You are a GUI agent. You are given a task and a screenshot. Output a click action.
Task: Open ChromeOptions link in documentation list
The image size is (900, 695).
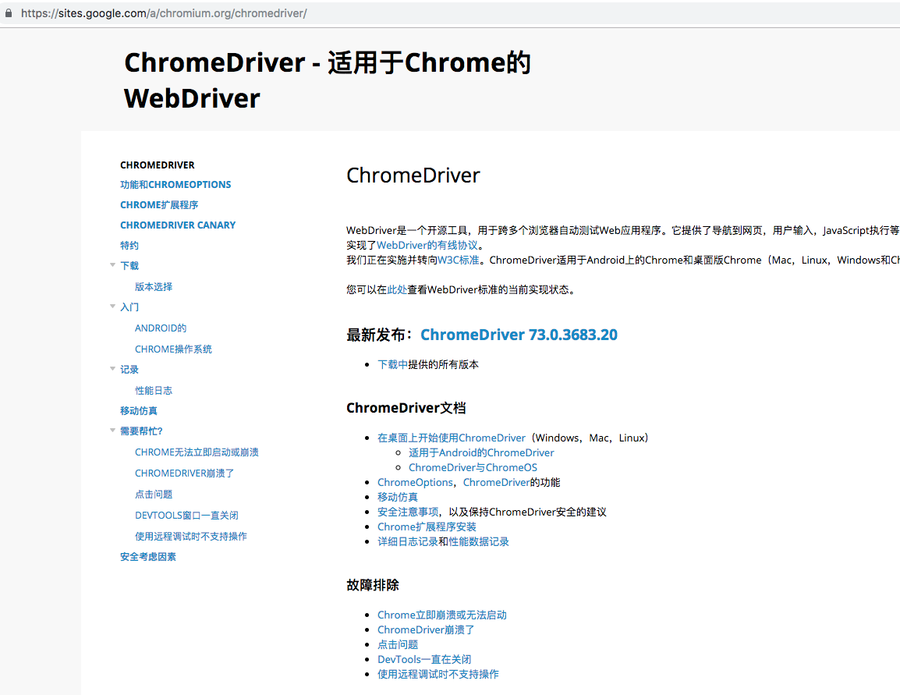(x=415, y=483)
